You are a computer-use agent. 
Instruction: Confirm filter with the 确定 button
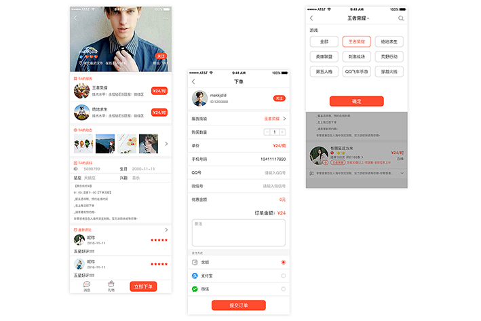point(356,101)
